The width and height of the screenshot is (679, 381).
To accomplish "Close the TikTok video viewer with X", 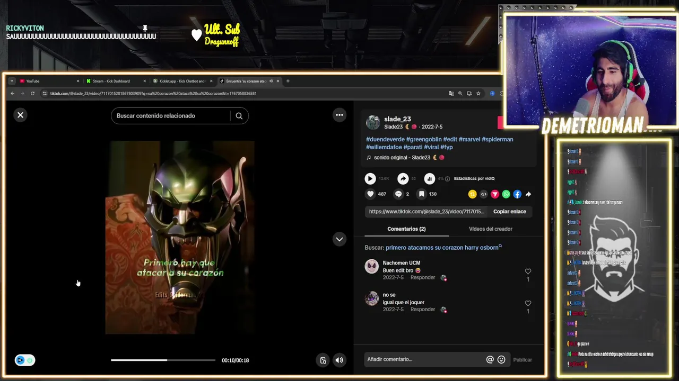I will tap(20, 115).
